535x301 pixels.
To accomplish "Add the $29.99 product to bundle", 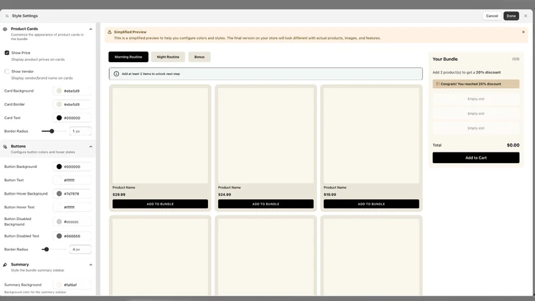I will tap(160, 204).
